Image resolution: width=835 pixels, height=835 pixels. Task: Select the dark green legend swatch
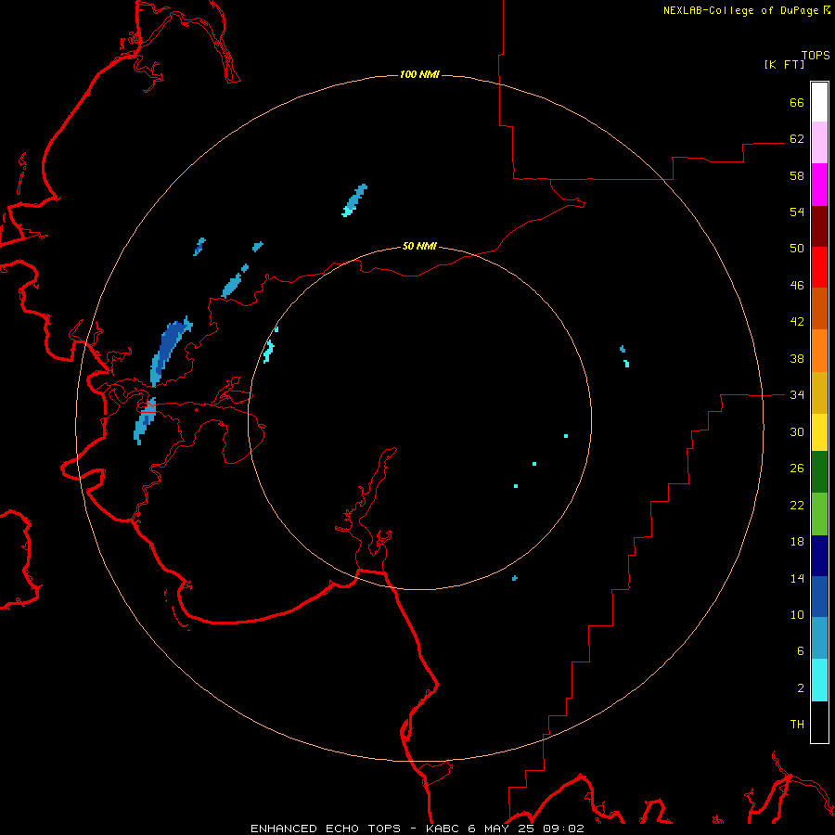point(819,472)
